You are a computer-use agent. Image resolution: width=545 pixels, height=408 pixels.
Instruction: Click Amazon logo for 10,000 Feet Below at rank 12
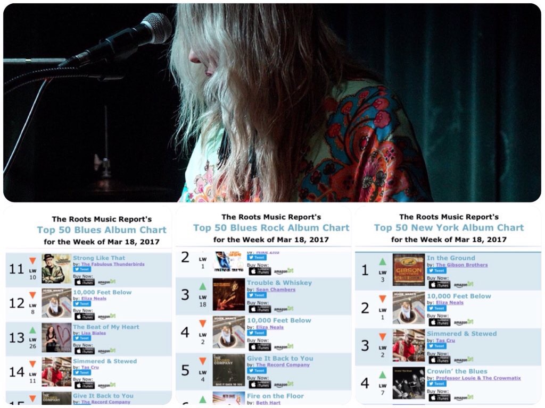106,317
